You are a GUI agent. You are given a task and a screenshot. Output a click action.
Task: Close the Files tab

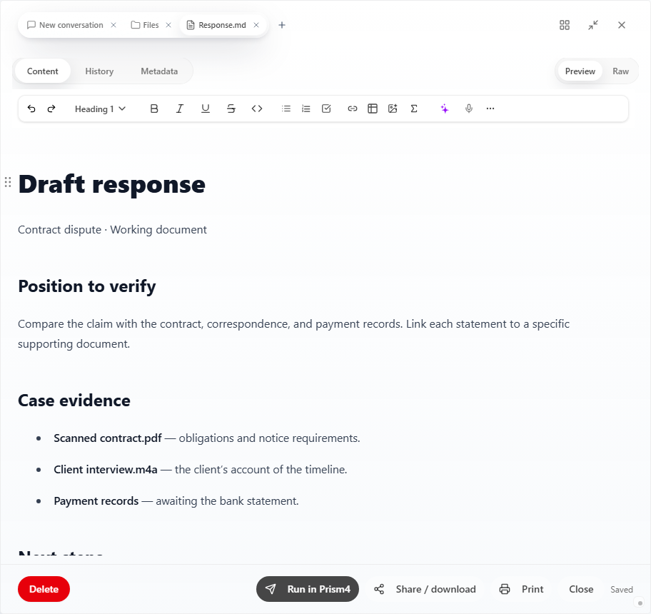168,25
